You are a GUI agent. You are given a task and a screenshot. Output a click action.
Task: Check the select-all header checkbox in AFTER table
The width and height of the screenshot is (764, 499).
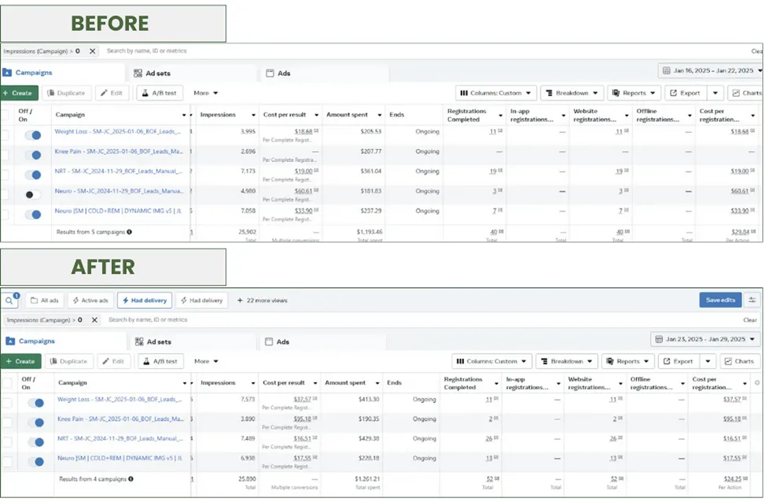(7, 383)
